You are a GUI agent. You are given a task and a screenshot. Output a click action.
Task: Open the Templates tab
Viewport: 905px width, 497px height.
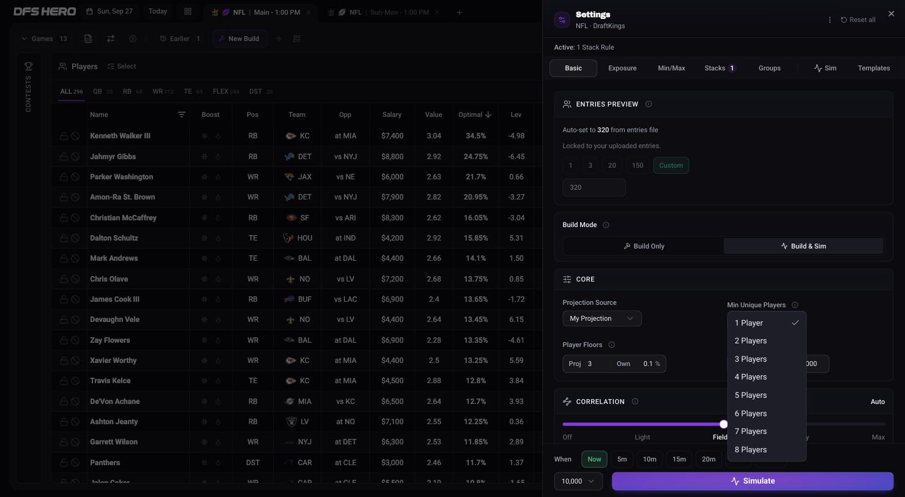coord(874,68)
